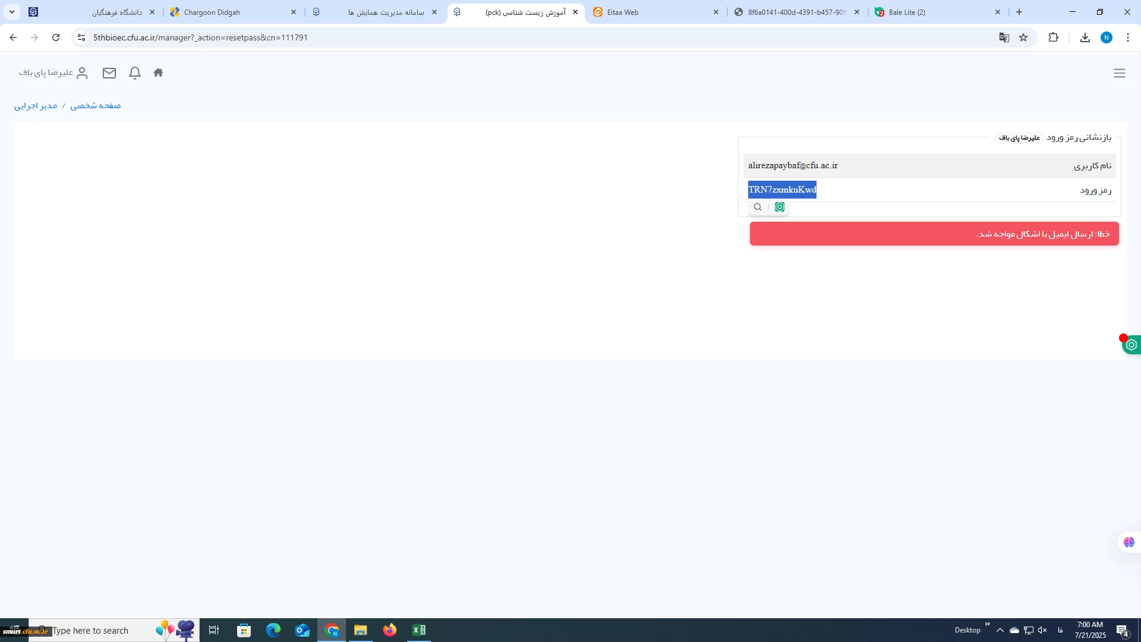The height and width of the screenshot is (642, 1141).
Task: Bookmark this page with star icon
Action: click(x=1023, y=37)
